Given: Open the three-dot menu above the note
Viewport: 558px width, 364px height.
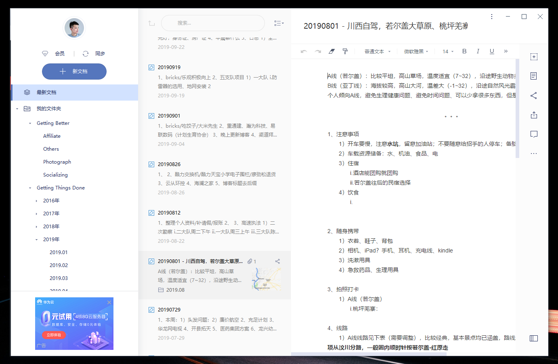Looking at the screenshot, I should click(x=491, y=16).
